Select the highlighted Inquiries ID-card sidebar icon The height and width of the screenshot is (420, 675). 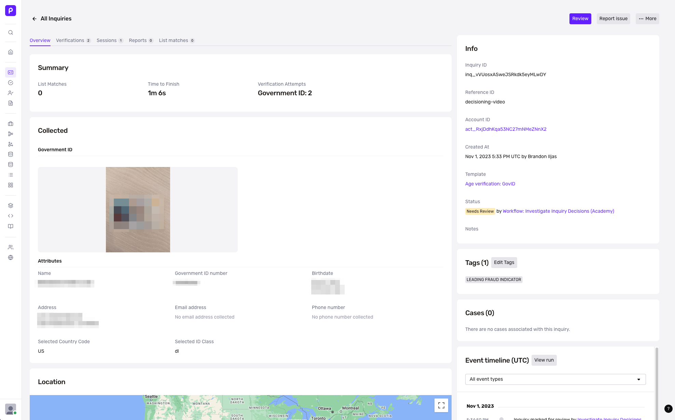tap(11, 72)
